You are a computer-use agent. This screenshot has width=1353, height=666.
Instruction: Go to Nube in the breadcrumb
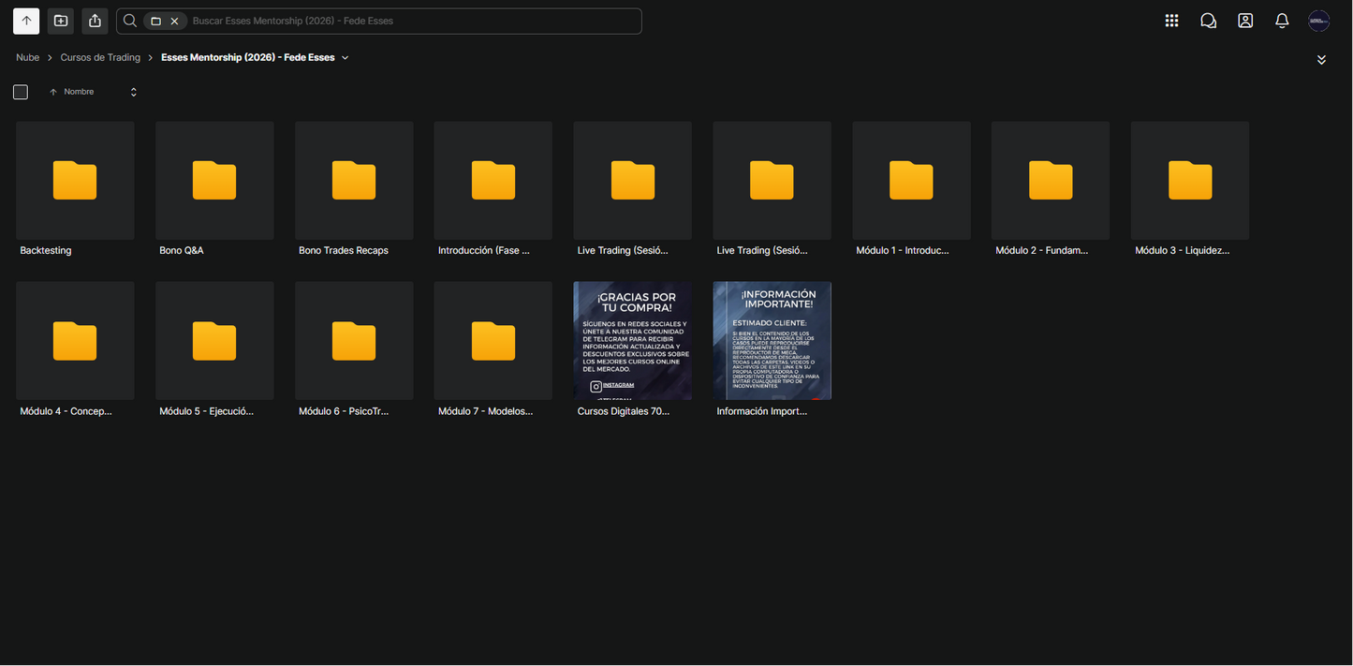28,58
